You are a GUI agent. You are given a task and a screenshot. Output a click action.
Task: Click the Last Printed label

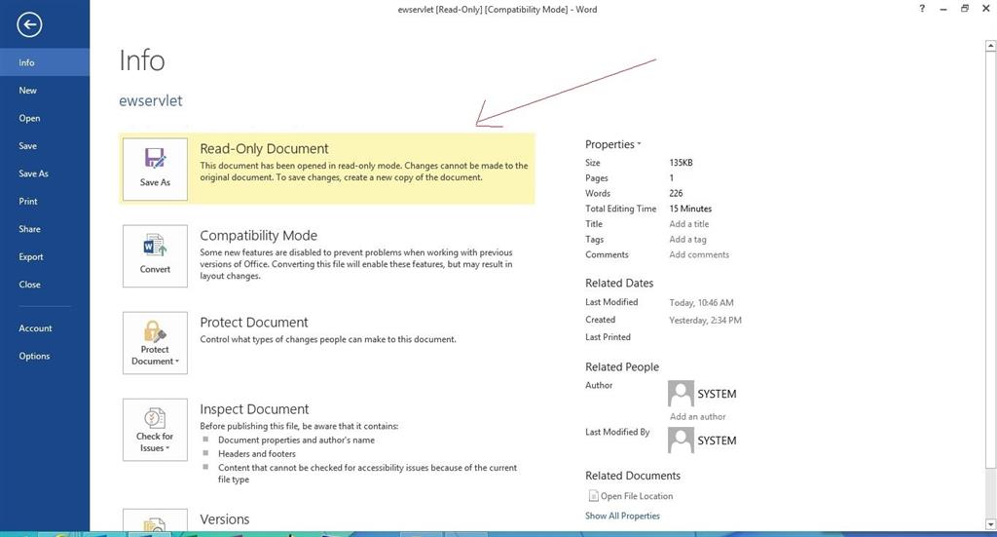(608, 337)
